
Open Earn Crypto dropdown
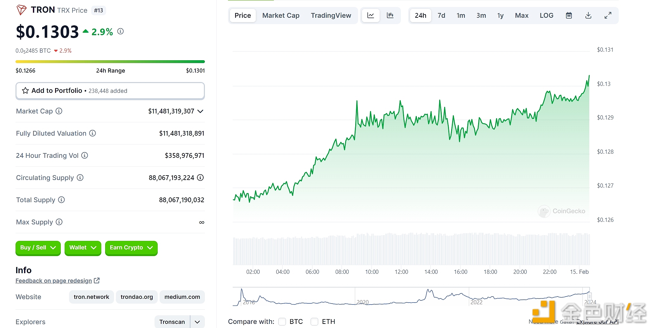coord(131,248)
